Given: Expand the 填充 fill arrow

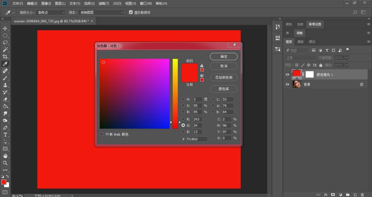Looking at the screenshot, I should (x=346, y=65).
